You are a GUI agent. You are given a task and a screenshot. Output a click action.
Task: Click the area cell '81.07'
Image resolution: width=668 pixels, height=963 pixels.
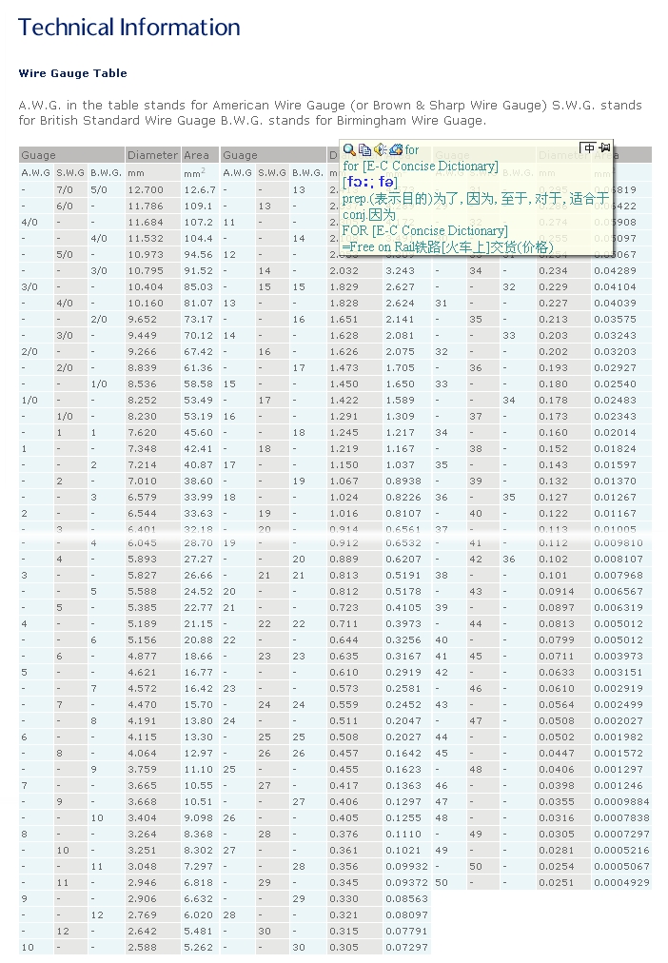point(198,304)
